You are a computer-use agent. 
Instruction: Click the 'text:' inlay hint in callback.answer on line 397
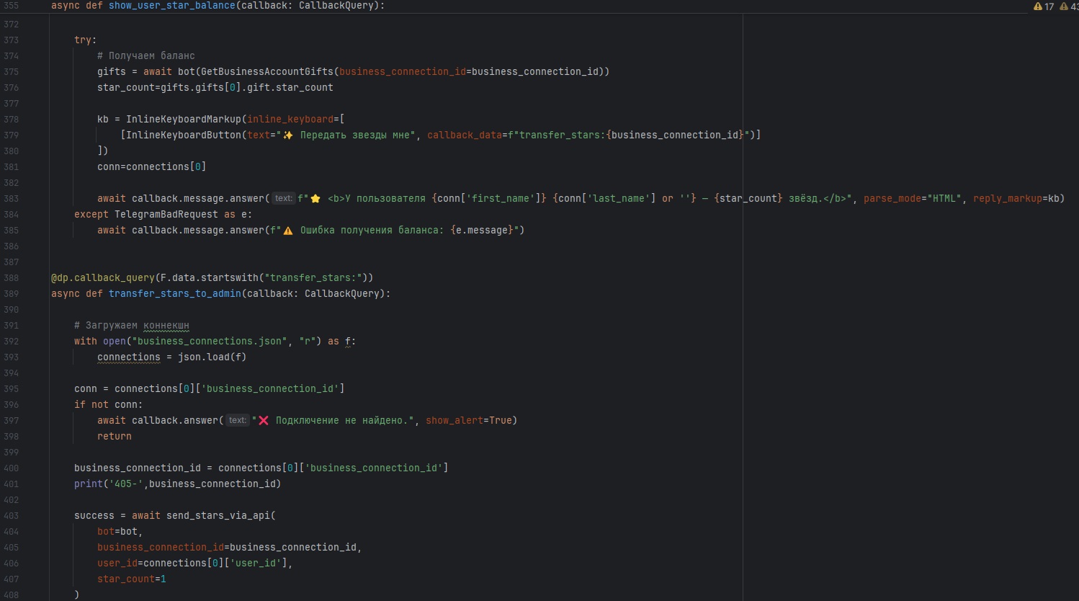(238, 420)
